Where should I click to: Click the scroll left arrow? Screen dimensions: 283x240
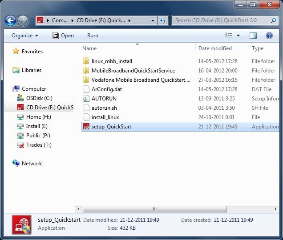tap(78, 209)
